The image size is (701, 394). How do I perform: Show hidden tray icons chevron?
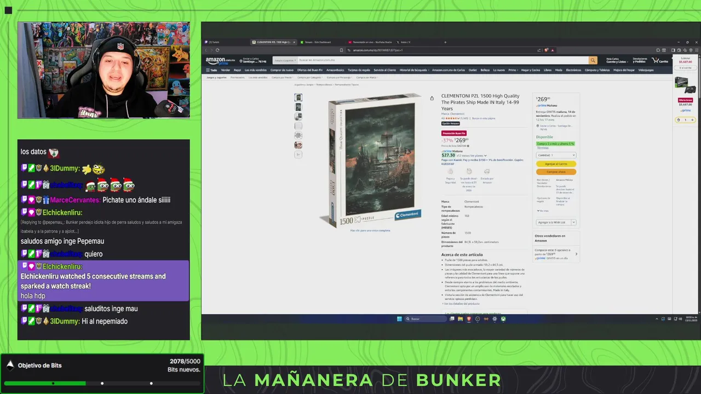[x=657, y=319]
